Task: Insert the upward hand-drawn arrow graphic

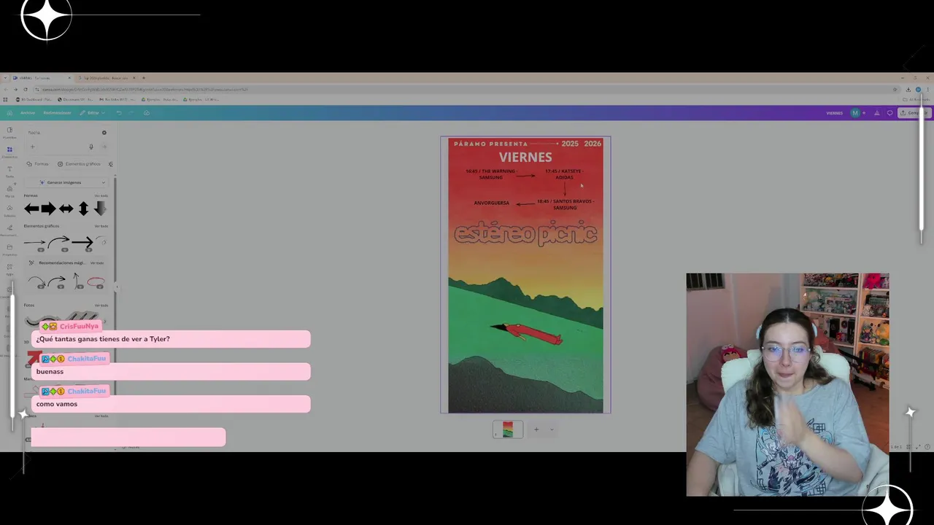Action: point(76,281)
